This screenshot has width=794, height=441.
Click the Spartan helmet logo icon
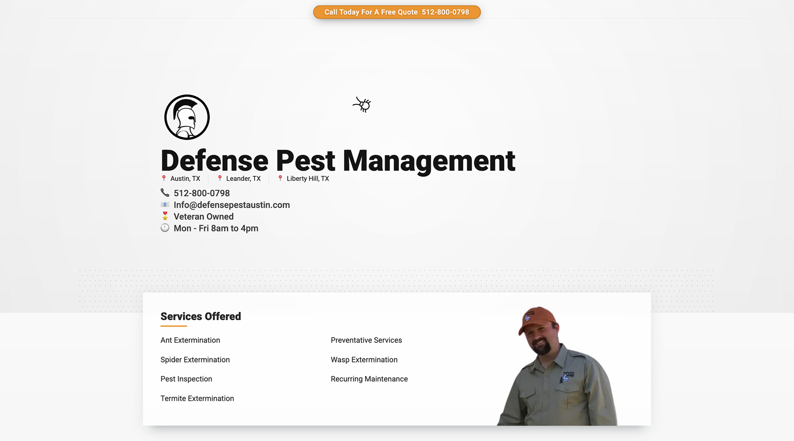pos(187,117)
